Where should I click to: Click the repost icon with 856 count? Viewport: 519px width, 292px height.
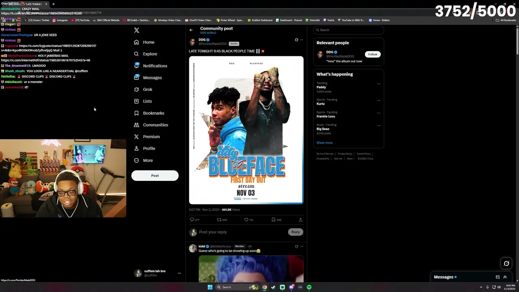[219, 220]
